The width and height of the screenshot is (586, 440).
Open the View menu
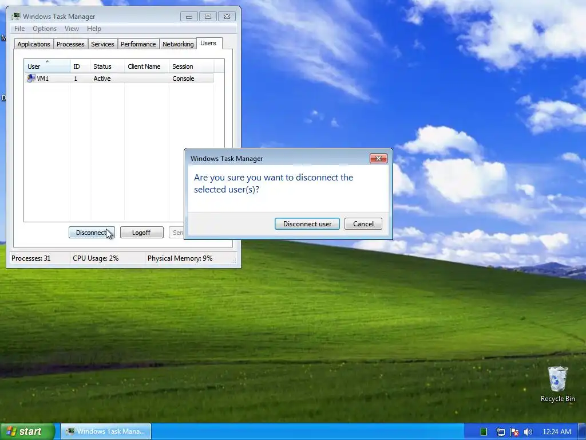tap(72, 29)
